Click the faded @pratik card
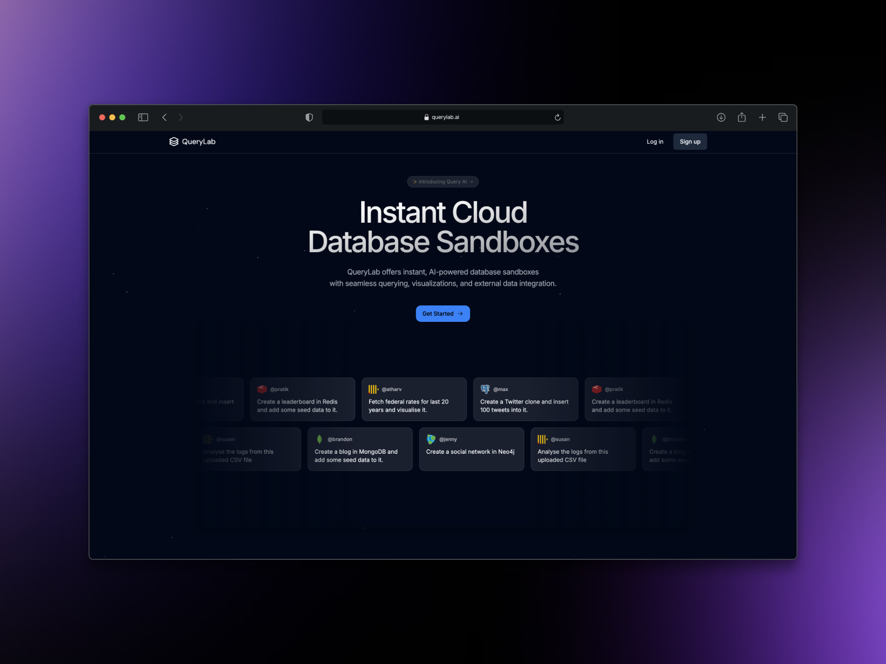This screenshot has width=886, height=664. pyautogui.click(x=637, y=399)
